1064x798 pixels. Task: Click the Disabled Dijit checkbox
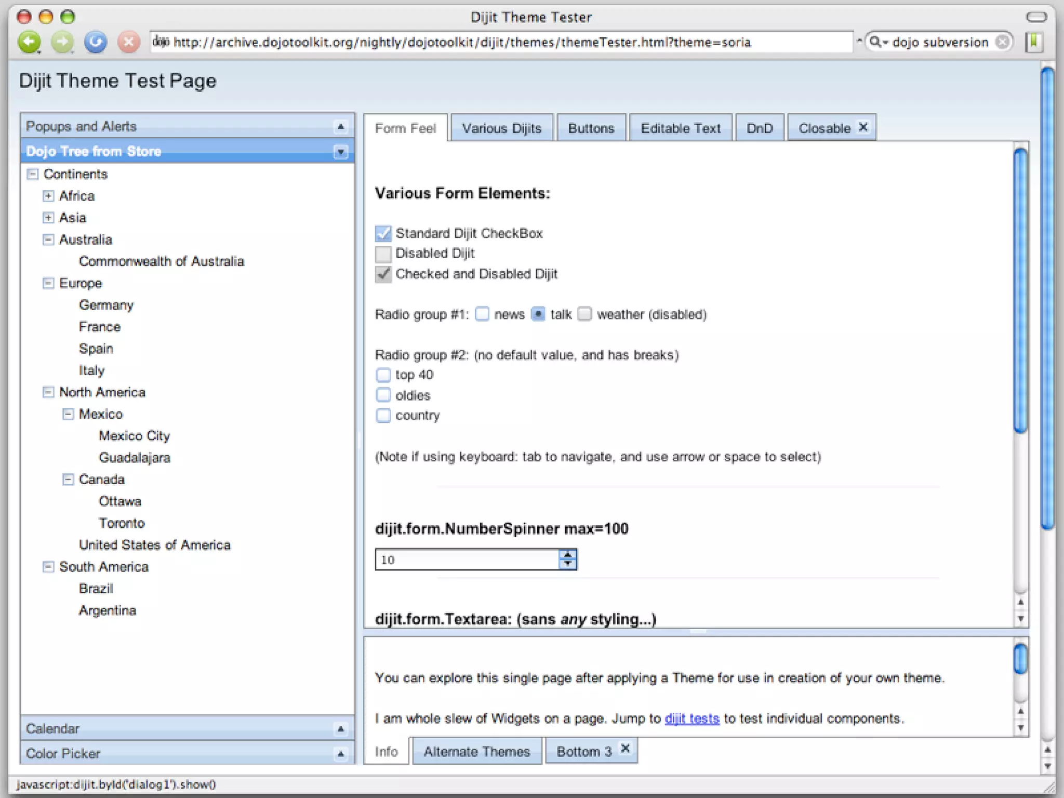(383, 254)
